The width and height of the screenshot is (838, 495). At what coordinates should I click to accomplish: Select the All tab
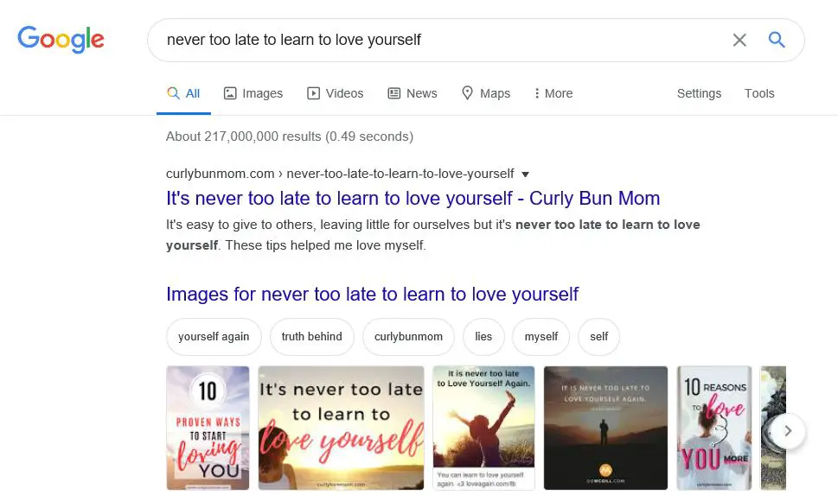point(183,93)
